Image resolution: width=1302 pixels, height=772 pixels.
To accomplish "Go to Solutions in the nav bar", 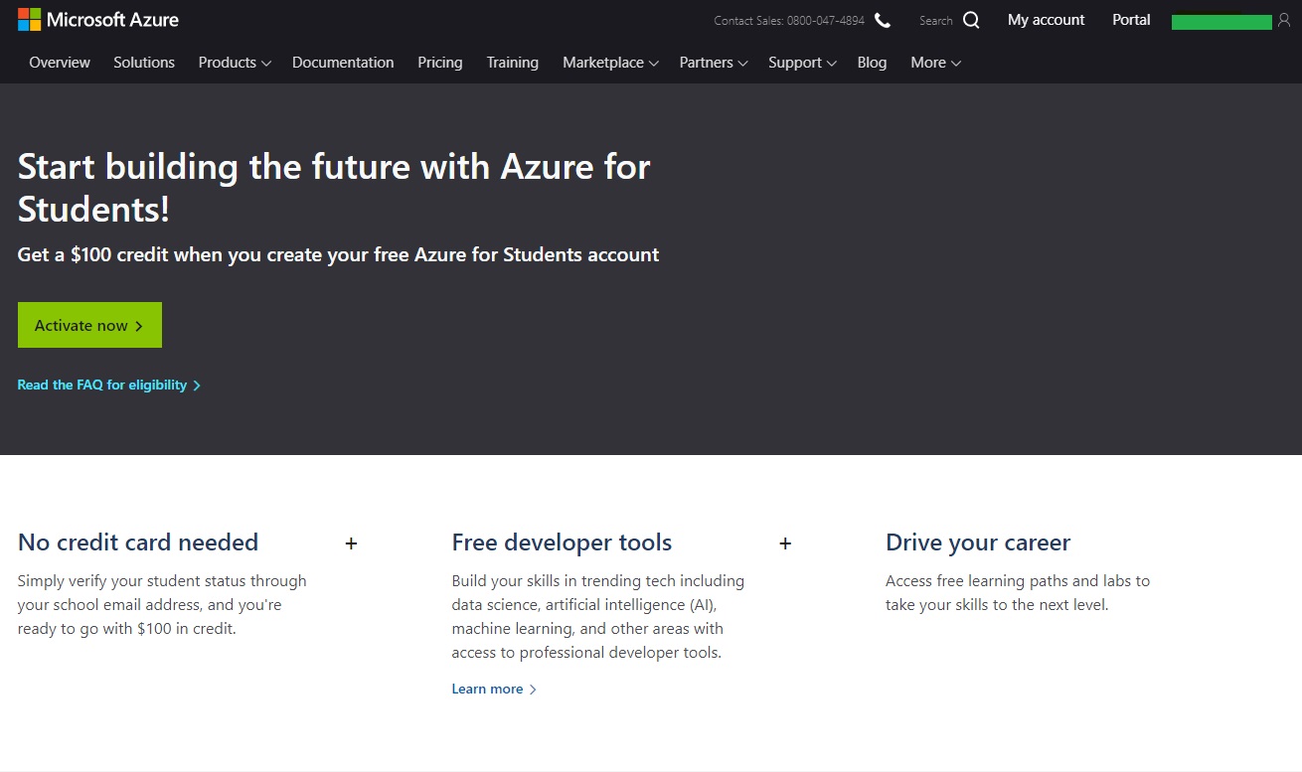I will pos(144,63).
